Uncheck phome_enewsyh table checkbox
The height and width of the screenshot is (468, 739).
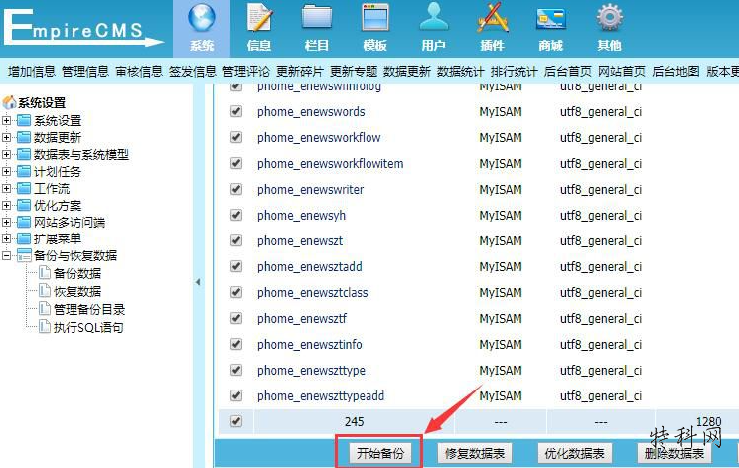coord(236,216)
